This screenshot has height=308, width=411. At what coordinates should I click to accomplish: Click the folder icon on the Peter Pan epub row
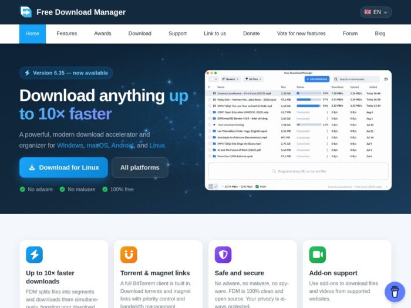tap(214, 157)
